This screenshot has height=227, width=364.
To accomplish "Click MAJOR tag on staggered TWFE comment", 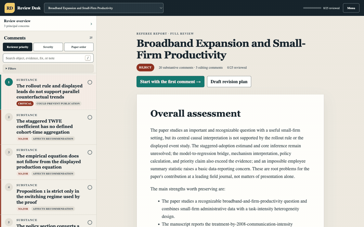I will point(23,139).
